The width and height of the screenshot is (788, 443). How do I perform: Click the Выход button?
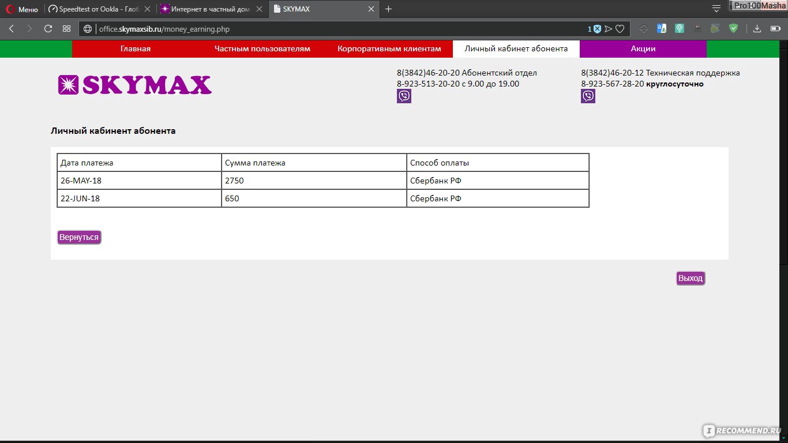(x=691, y=279)
